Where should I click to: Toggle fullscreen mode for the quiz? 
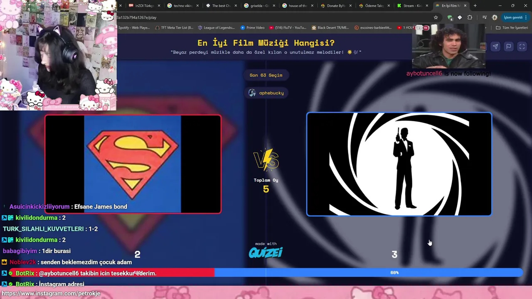tap(522, 47)
